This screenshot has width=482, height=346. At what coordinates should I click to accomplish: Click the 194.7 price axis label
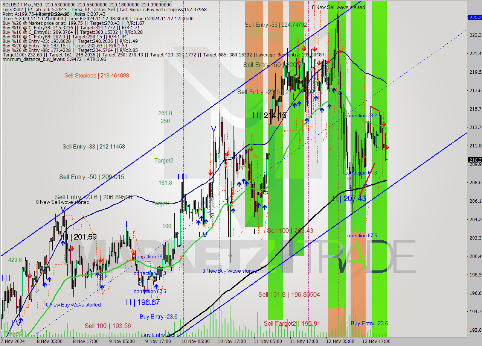coord(476,311)
